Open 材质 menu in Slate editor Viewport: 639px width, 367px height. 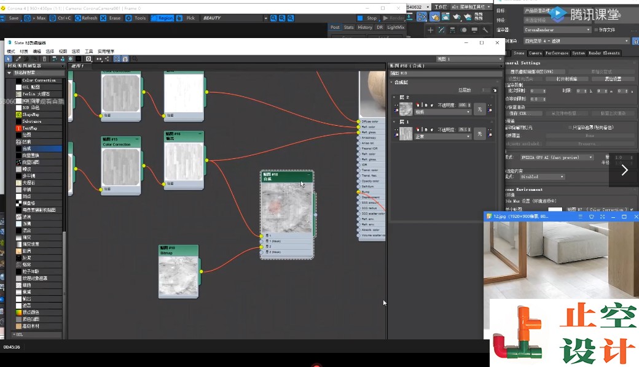[x=24, y=52]
